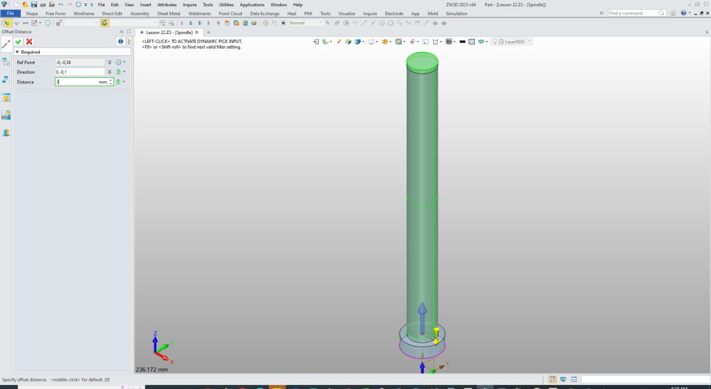Click the Undo arrow in the quick toolbar
Viewport: 711px width, 389px height.
60,5
